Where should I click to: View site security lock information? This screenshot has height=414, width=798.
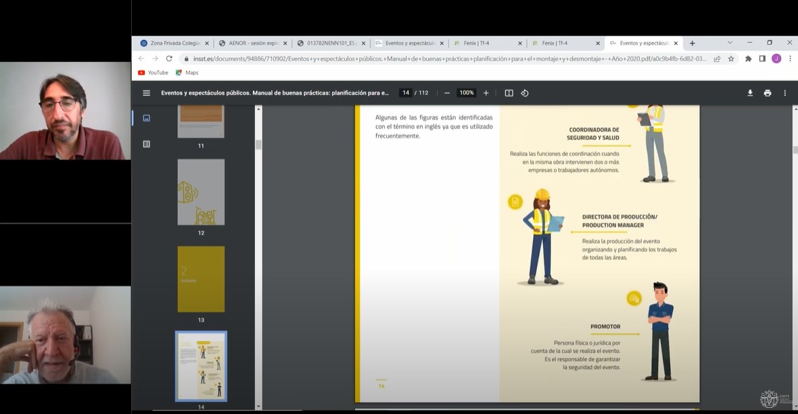186,58
